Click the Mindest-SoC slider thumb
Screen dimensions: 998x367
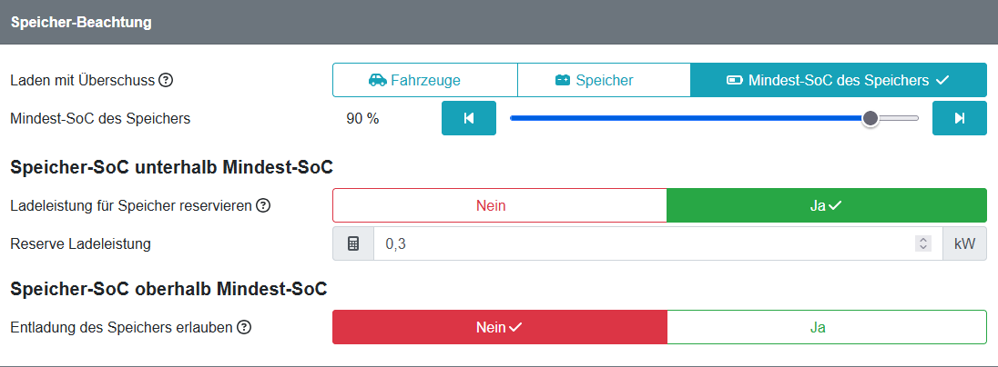(x=871, y=118)
